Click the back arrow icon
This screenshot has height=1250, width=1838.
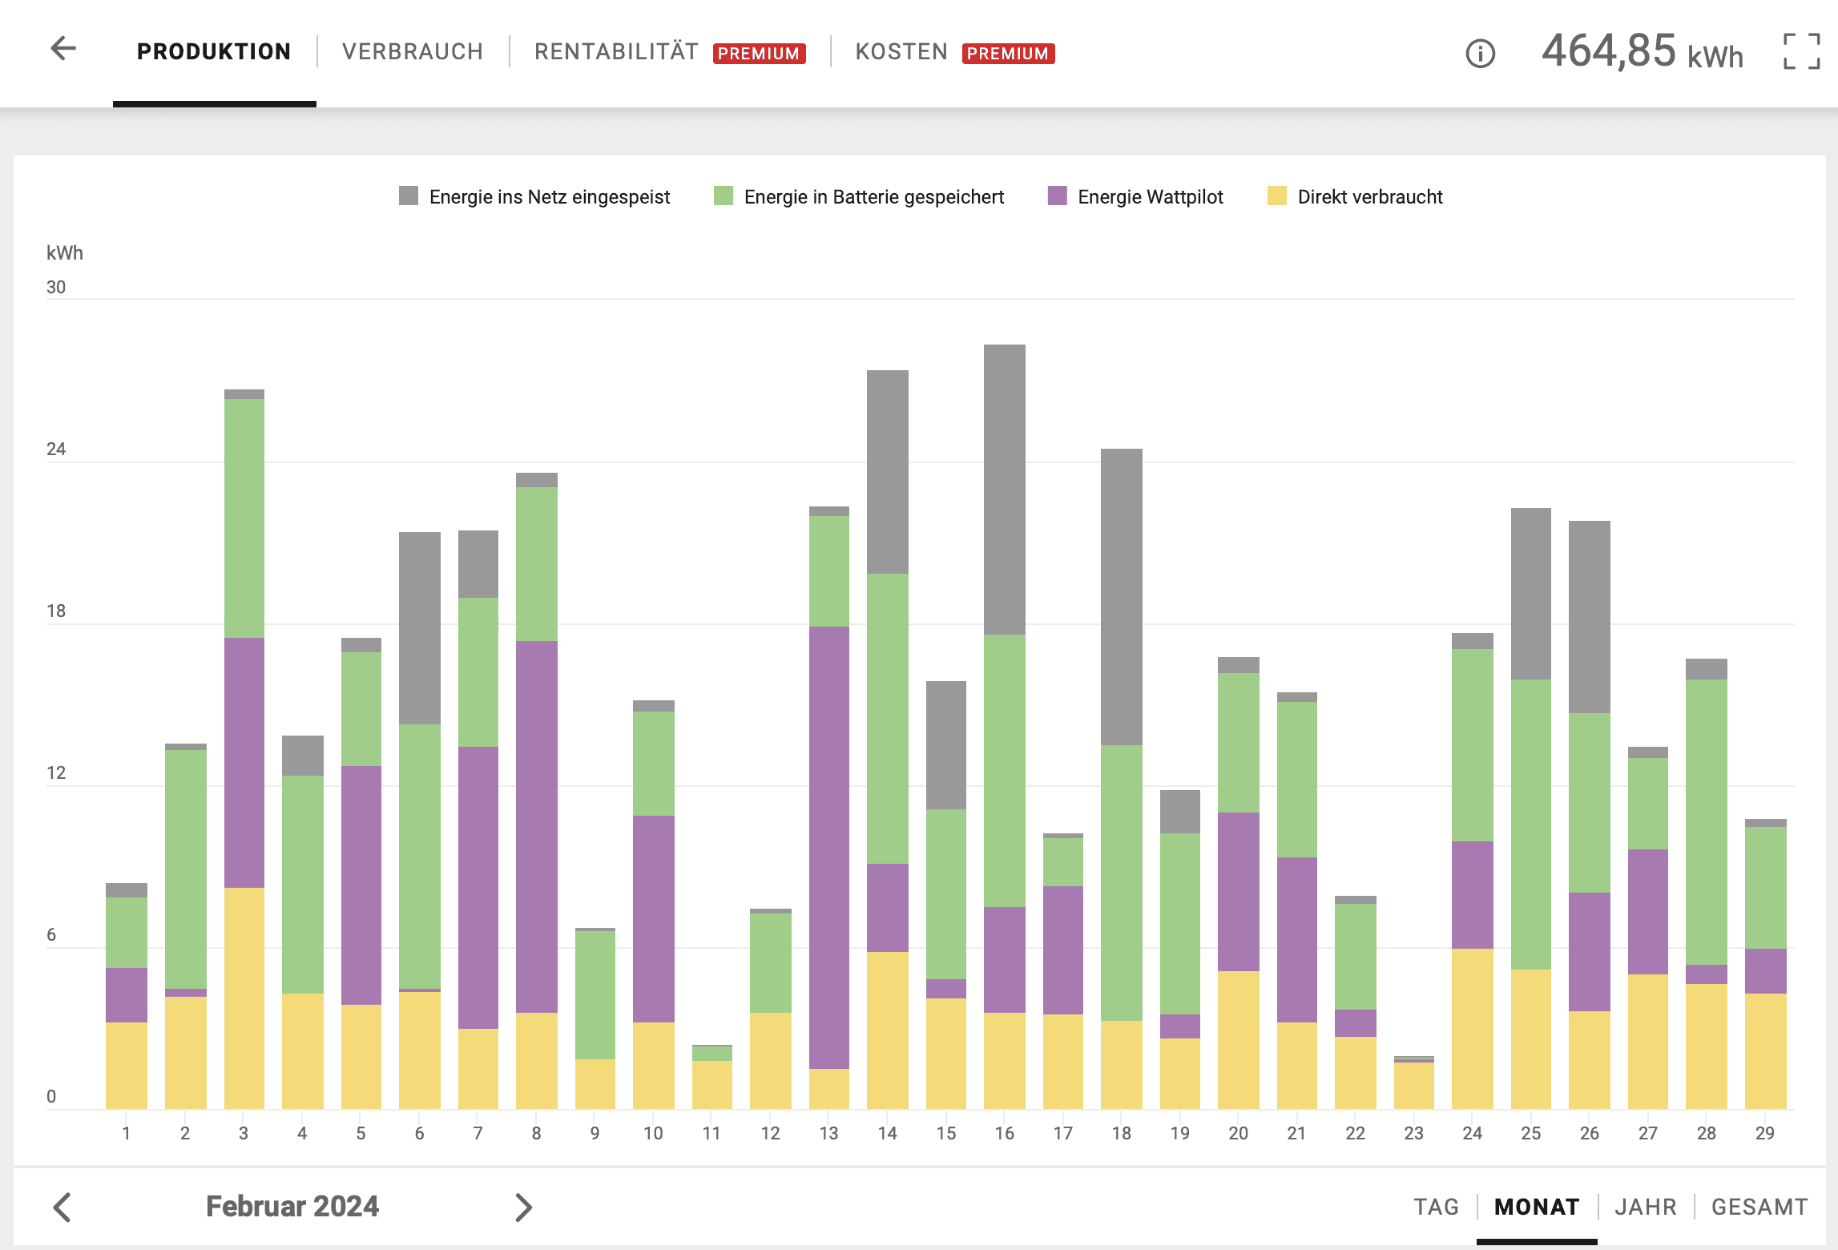(63, 49)
